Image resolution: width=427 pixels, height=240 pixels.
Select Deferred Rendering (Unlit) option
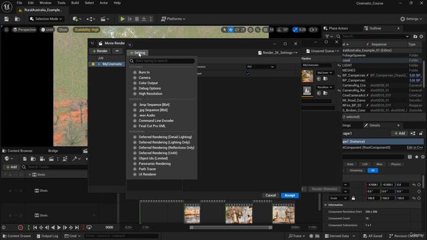(x=158, y=153)
